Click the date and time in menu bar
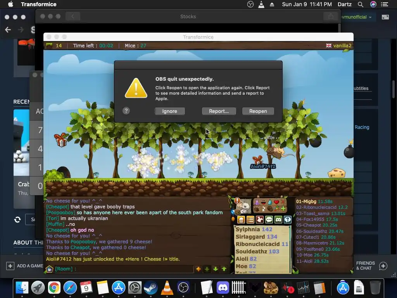The width and height of the screenshot is (397, 298). tap(307, 4)
